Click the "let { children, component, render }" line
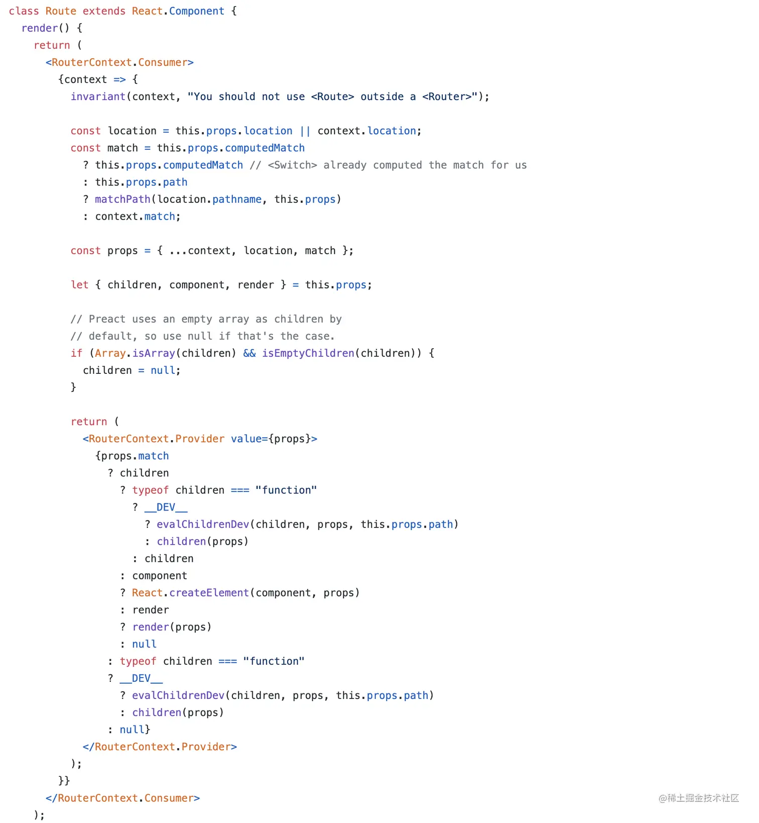This screenshot has width=759, height=823. 221,284
